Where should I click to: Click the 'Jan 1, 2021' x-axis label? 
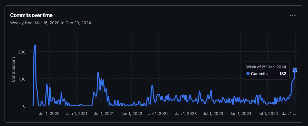click(x=76, y=113)
